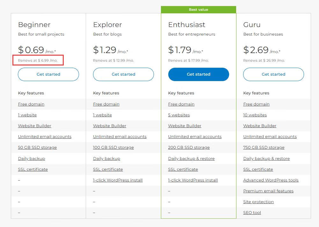Click Explorer's Unlimited email accounts link
Image resolution: width=319 pixels, height=227 pixels.
(x=120, y=137)
